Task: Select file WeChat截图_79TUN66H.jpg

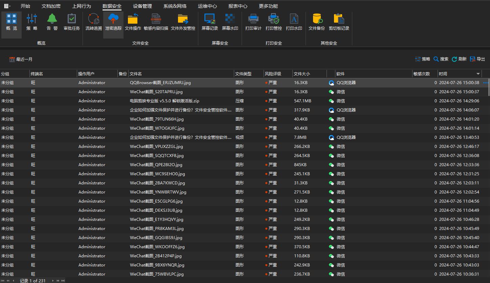Action: tap(156, 119)
